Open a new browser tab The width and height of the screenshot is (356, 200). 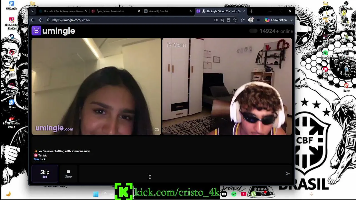[252, 11]
